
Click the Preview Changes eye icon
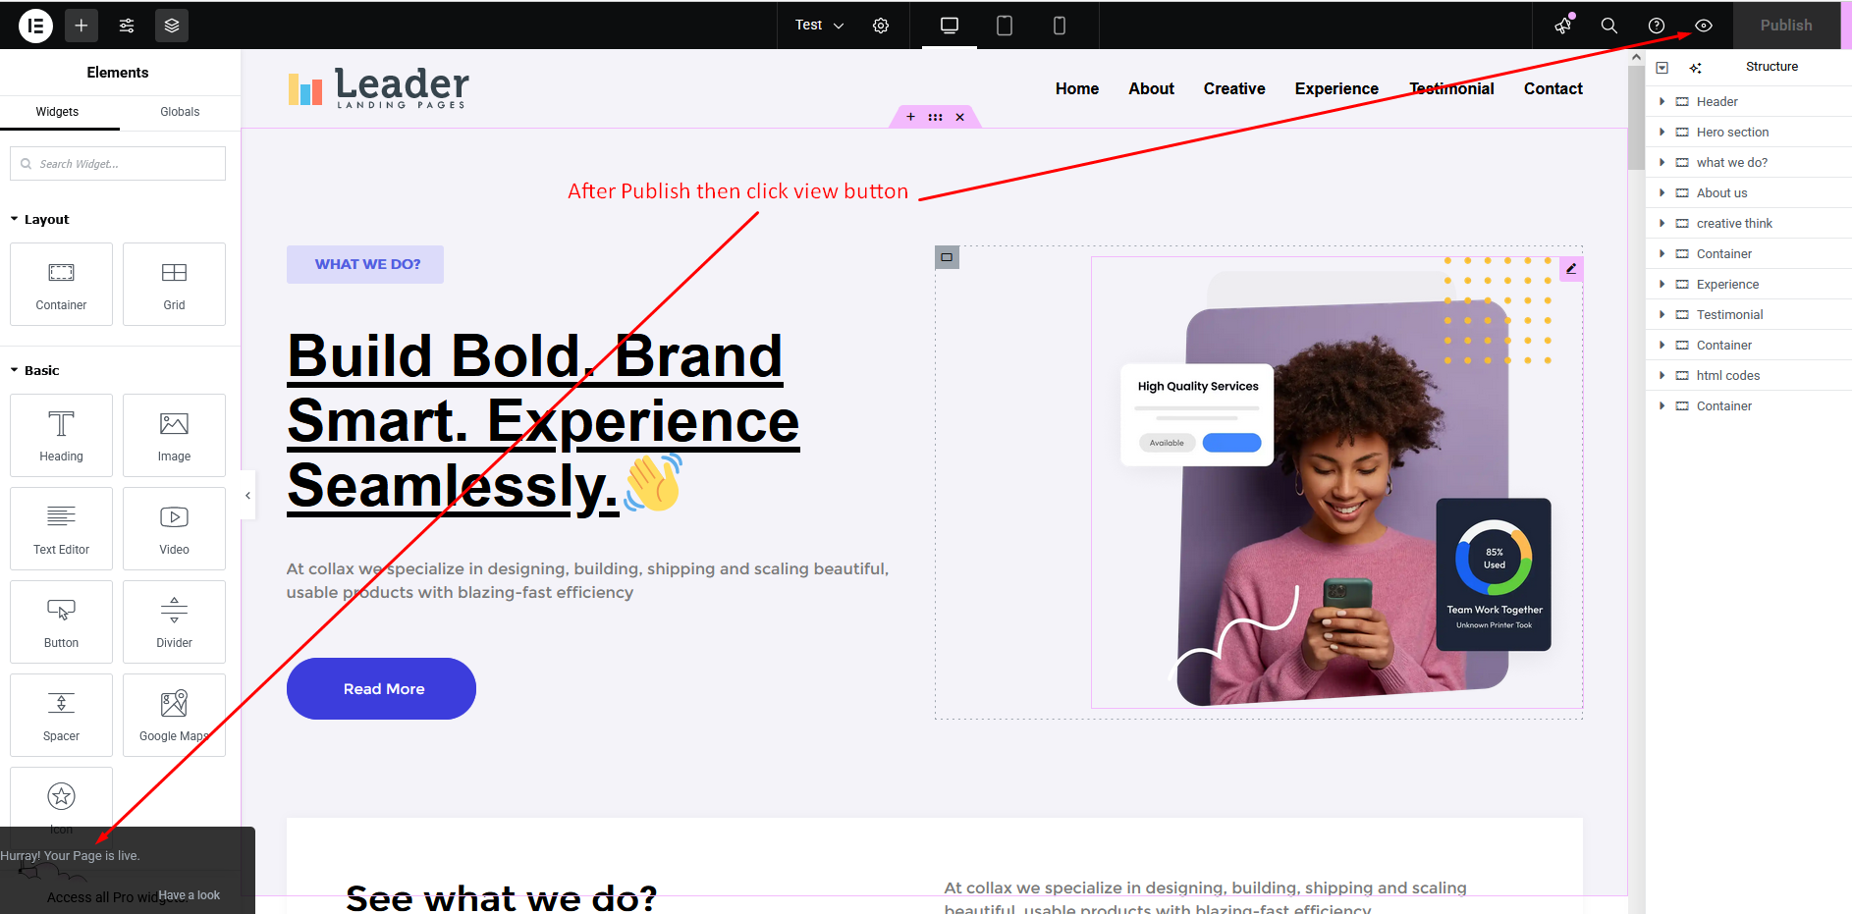coord(1704,26)
